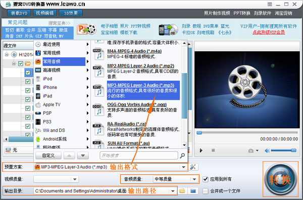Click the Wii and DS controller icon

click(x=38, y=130)
